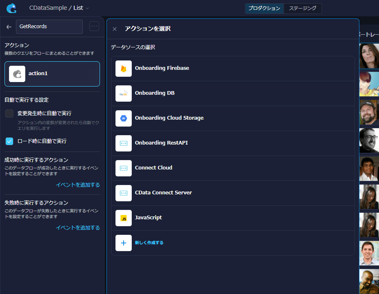
Task: Click the 新しく作成する link
Action: pos(149,243)
